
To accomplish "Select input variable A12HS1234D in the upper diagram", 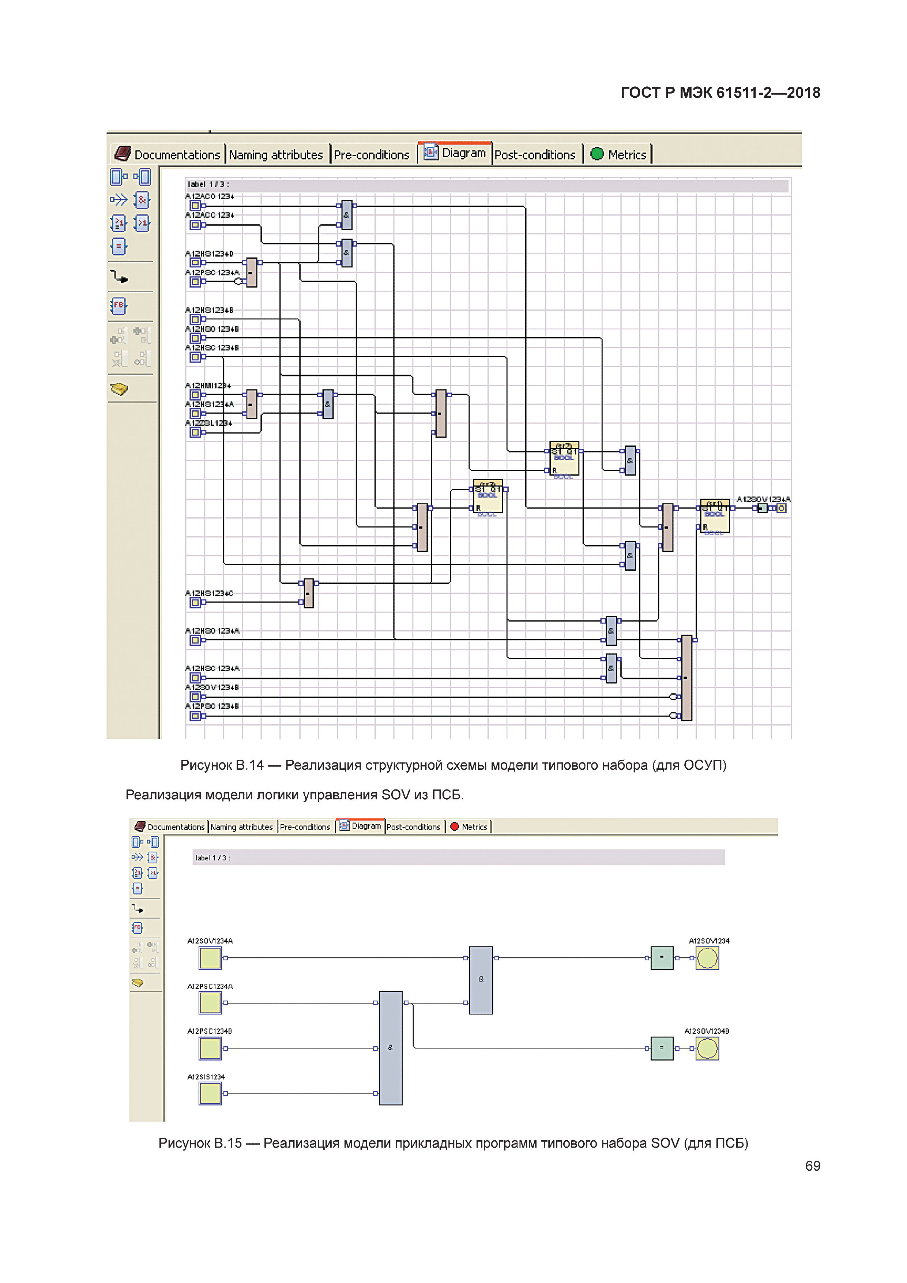I will click(195, 262).
